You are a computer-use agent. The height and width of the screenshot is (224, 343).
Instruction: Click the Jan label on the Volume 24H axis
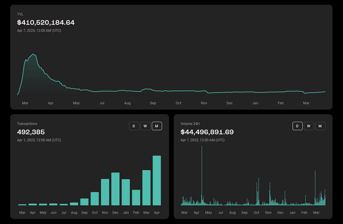tap(292, 213)
